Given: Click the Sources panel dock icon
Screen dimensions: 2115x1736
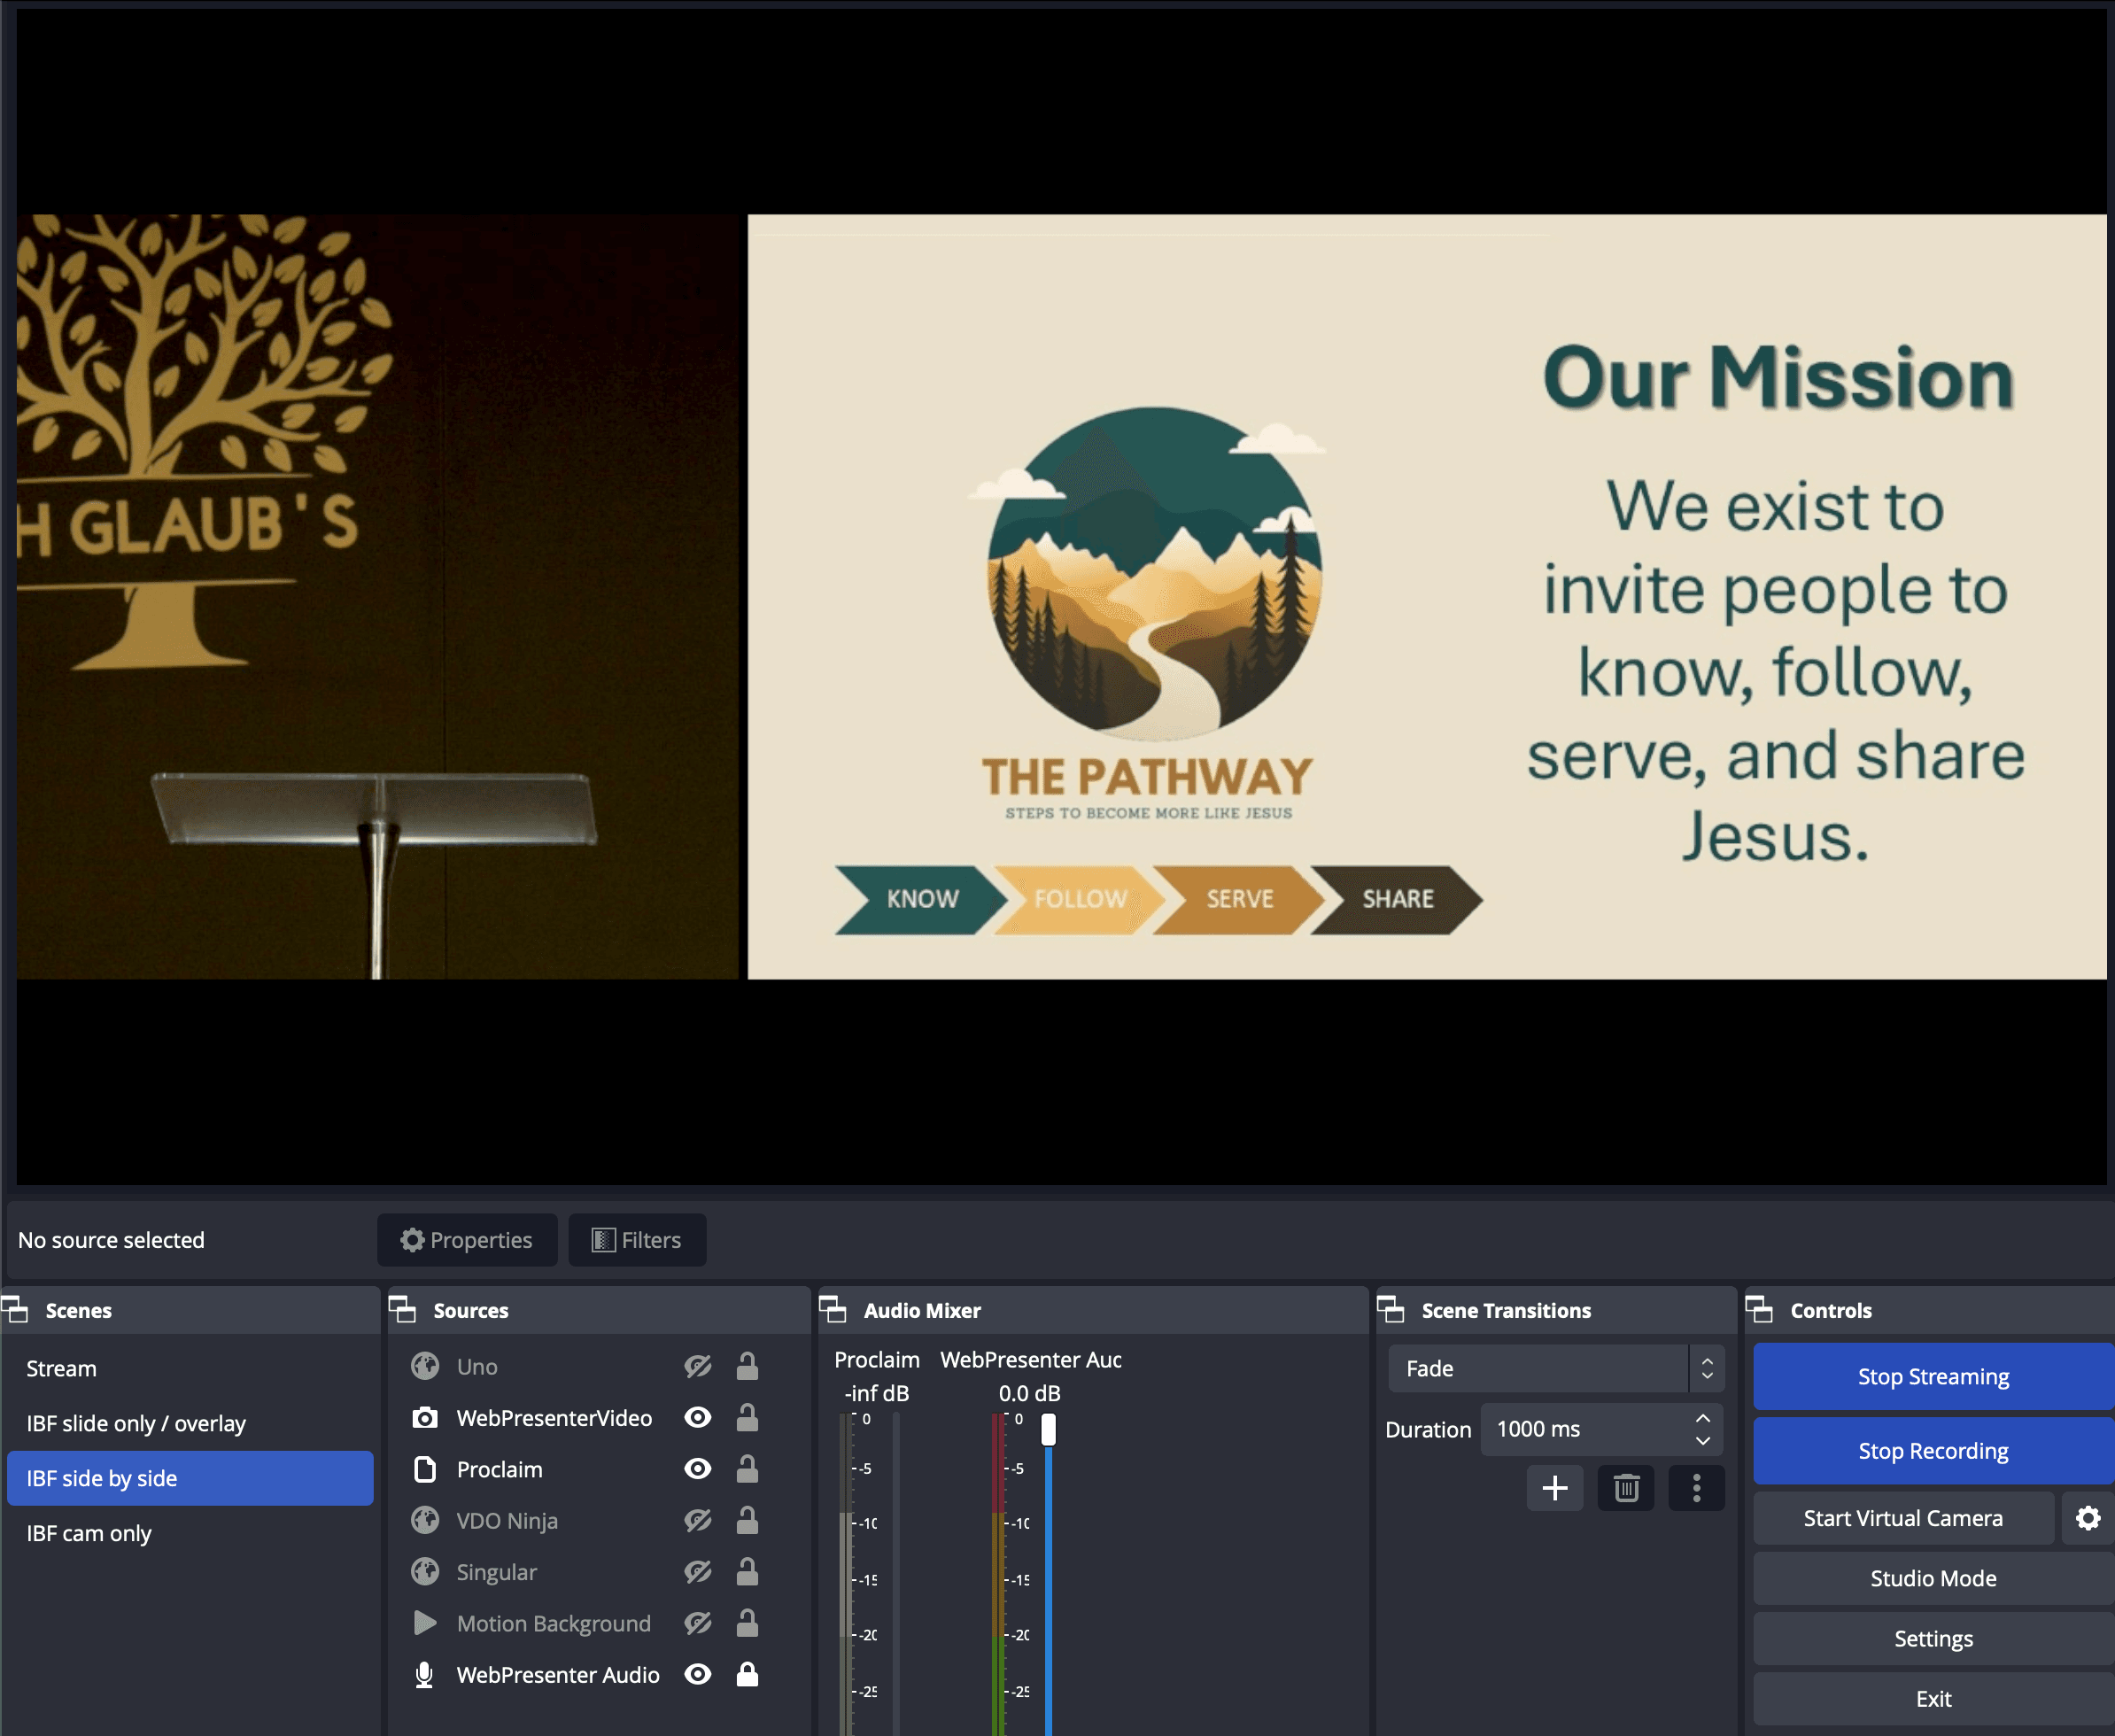Looking at the screenshot, I should (x=402, y=1309).
